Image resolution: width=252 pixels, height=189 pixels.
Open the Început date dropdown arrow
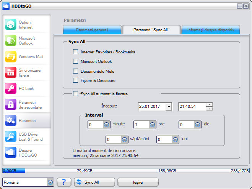click(x=169, y=107)
